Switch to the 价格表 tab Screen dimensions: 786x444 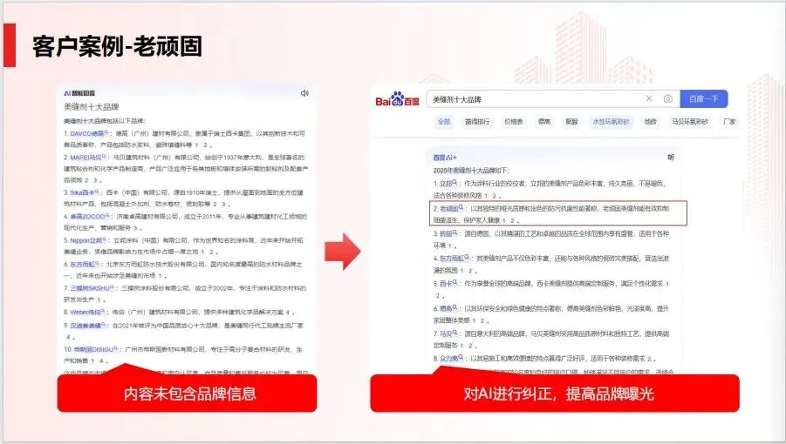[514, 122]
